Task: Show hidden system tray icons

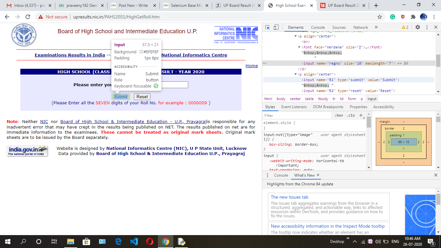Action: point(355,241)
